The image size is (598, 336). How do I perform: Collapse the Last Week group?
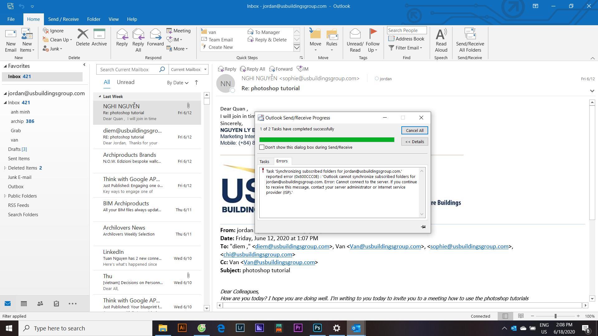(x=100, y=96)
